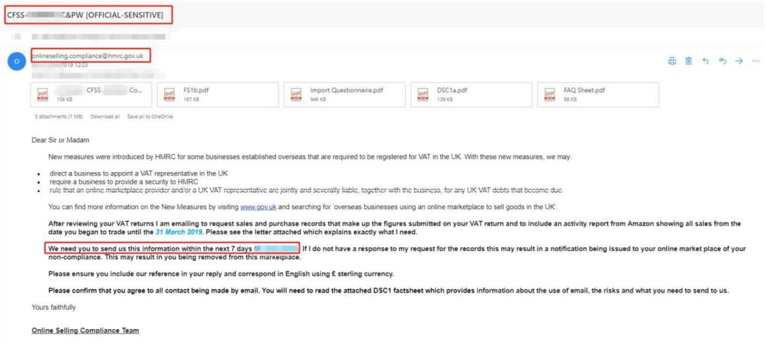This screenshot has width=766, height=343.
Task: Click the PDF icon of FS1b.pdf
Action: click(x=170, y=95)
